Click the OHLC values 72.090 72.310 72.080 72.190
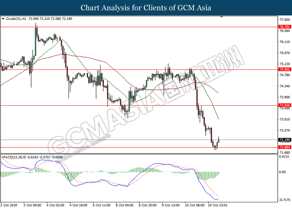This screenshot has height=209, width=292. coord(50,19)
